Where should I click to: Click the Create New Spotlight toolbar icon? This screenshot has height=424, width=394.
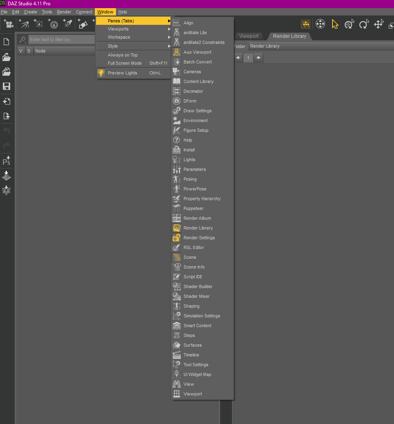tap(68, 24)
